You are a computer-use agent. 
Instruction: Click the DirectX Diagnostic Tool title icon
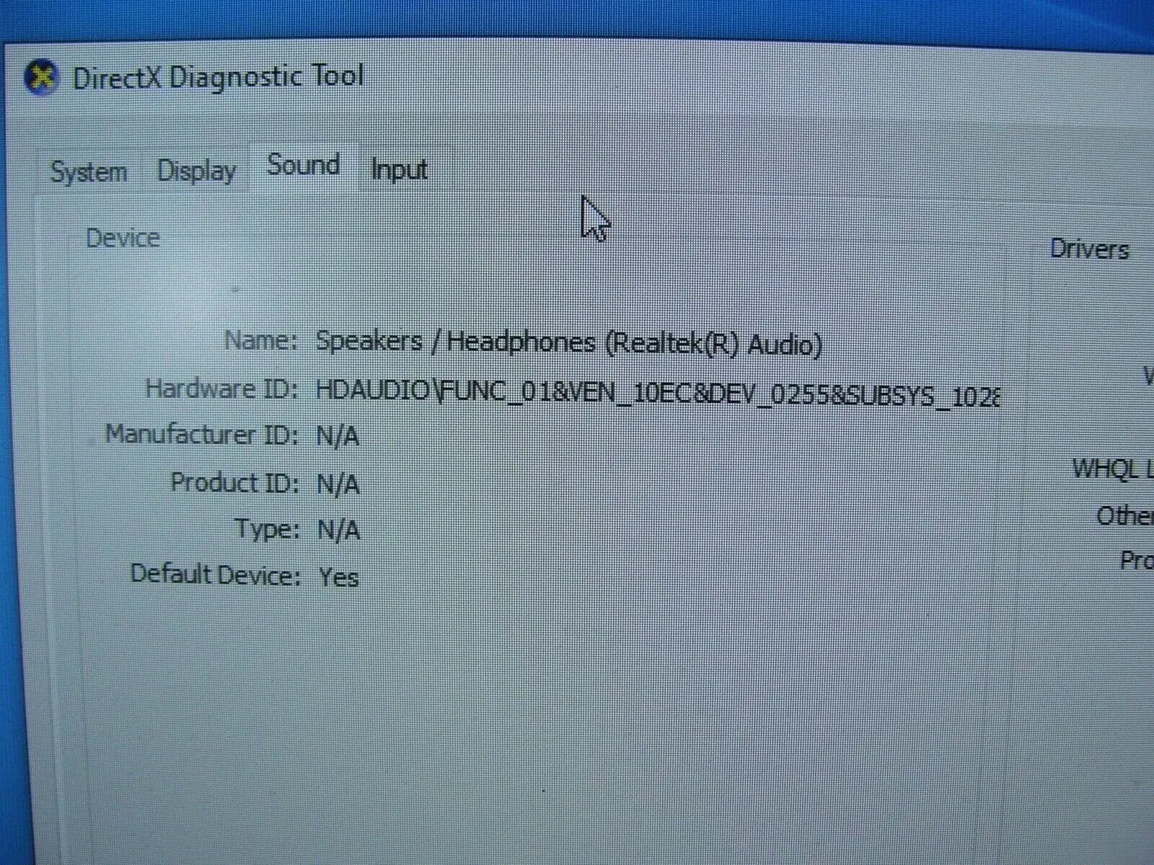(x=41, y=76)
